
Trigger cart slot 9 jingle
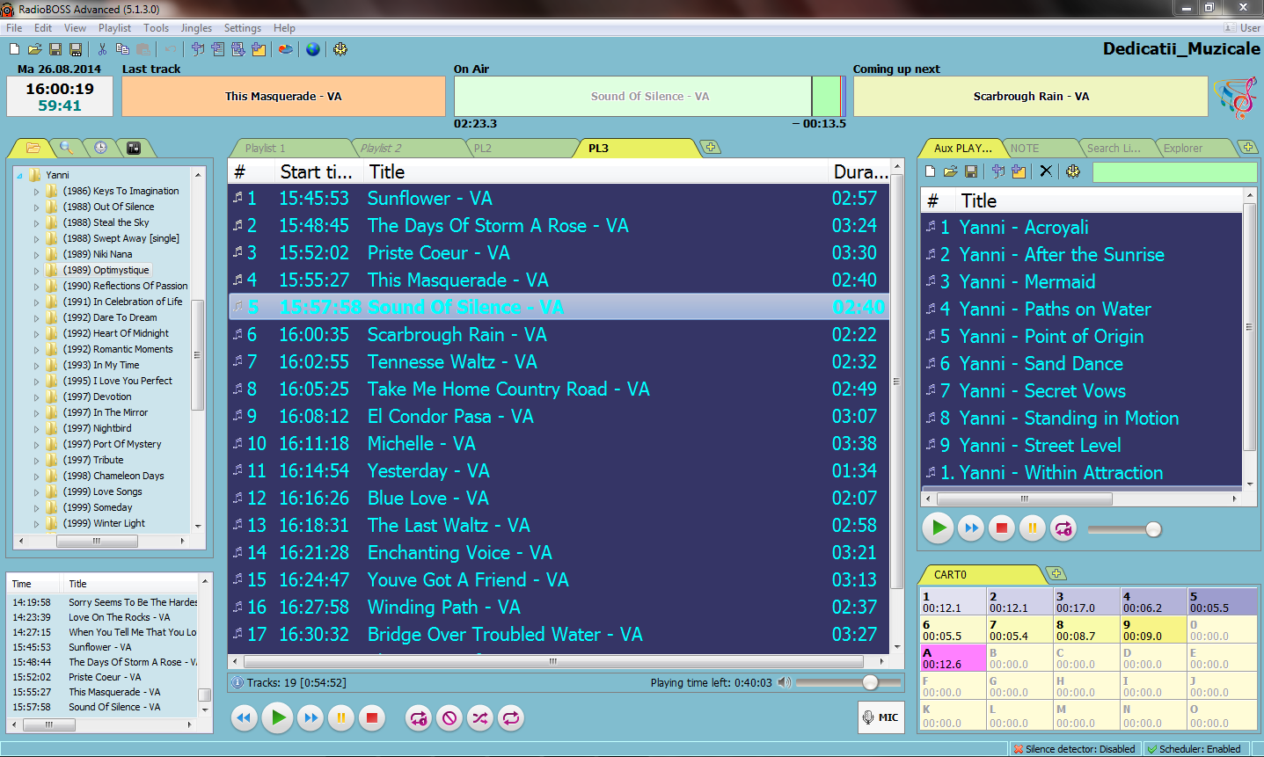point(1153,629)
